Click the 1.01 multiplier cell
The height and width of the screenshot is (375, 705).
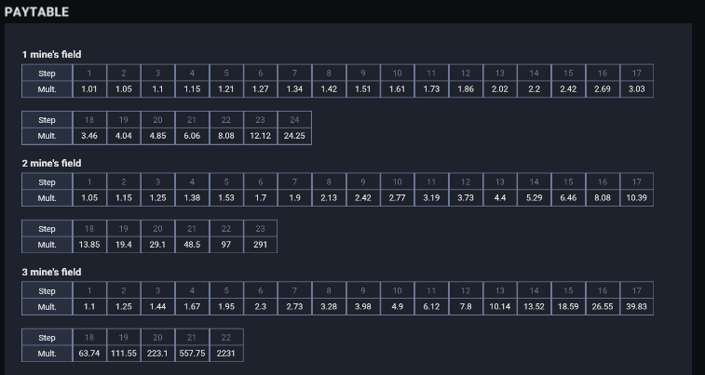89,89
